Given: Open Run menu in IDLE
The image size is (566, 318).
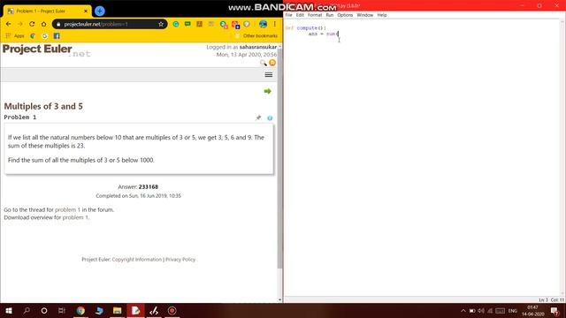Looking at the screenshot, I should pyautogui.click(x=330, y=15).
